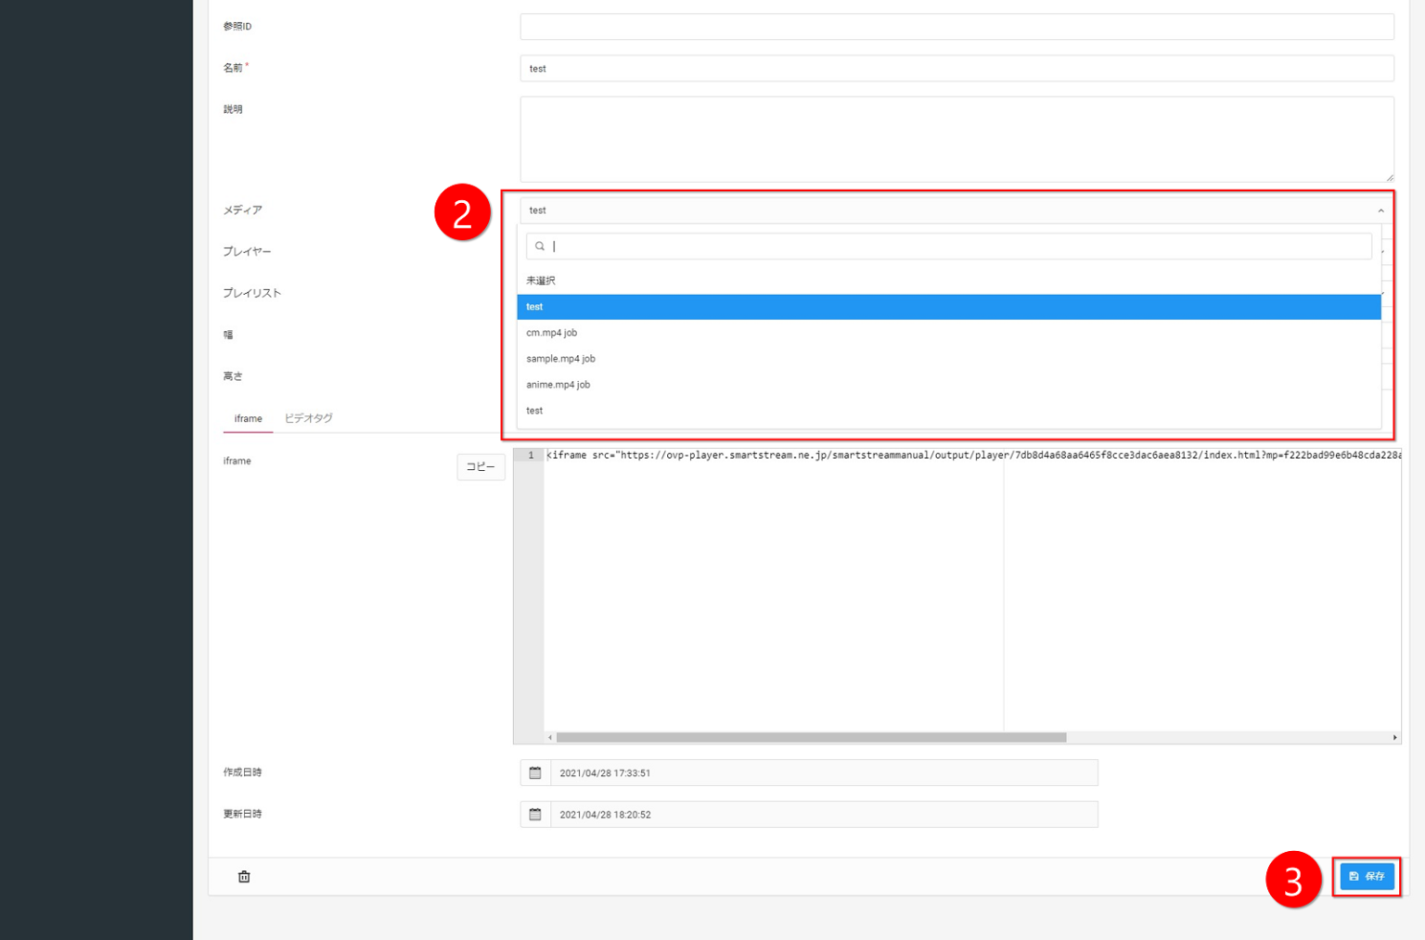1425x940 pixels.
Task: Click the blue 保存 save button
Action: [x=1367, y=876]
